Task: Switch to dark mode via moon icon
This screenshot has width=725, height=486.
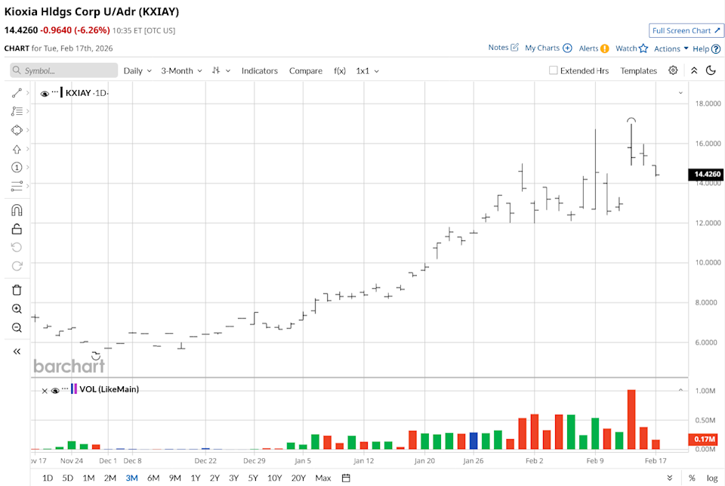Action: (711, 70)
